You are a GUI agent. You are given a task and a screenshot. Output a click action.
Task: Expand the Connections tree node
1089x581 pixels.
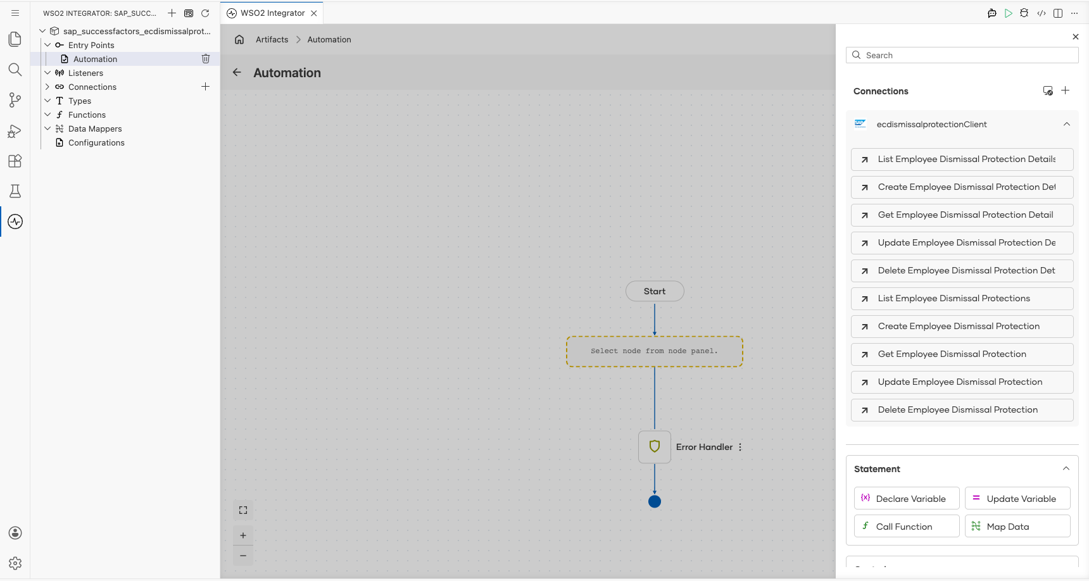click(47, 87)
